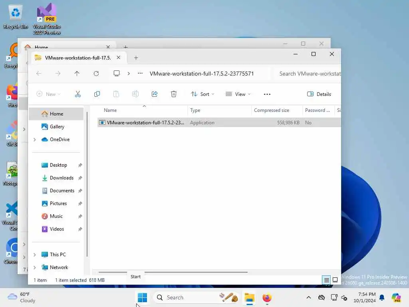
Task: Open Music quick access folder
Action: click(x=56, y=216)
